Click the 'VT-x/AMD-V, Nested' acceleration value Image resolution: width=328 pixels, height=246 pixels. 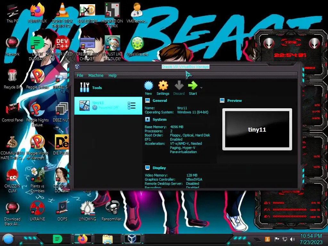coord(186,143)
